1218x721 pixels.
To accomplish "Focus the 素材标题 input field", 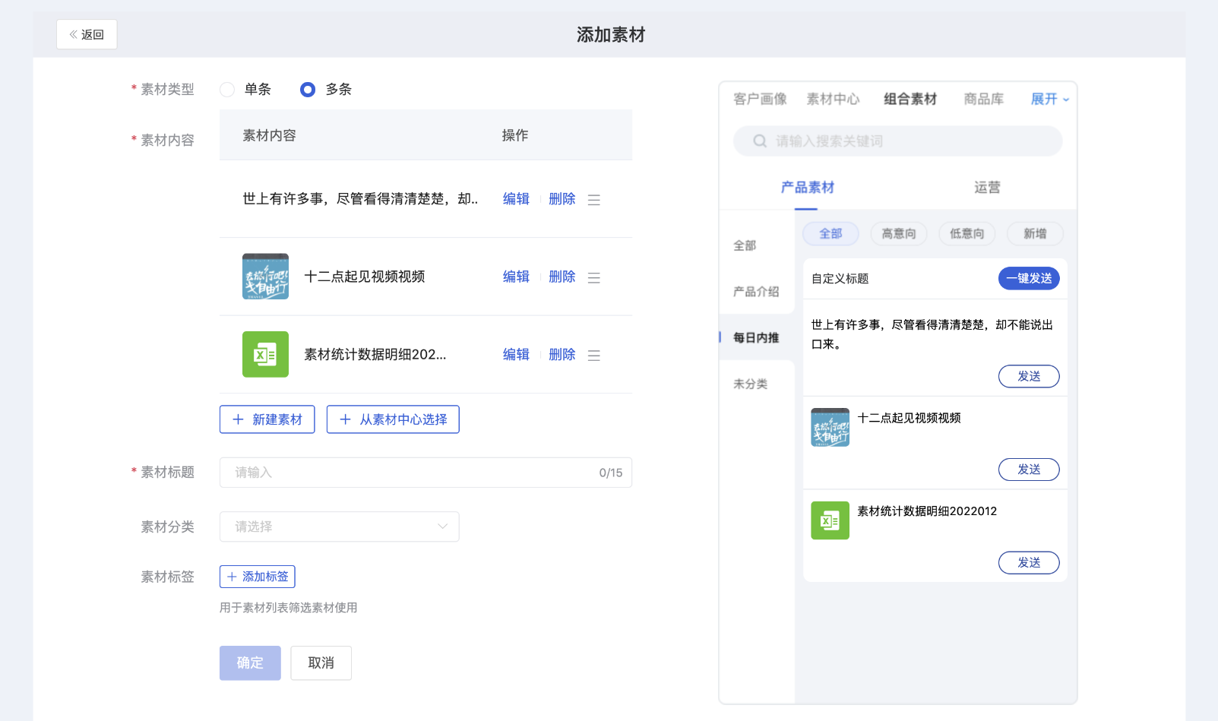I will tap(426, 473).
